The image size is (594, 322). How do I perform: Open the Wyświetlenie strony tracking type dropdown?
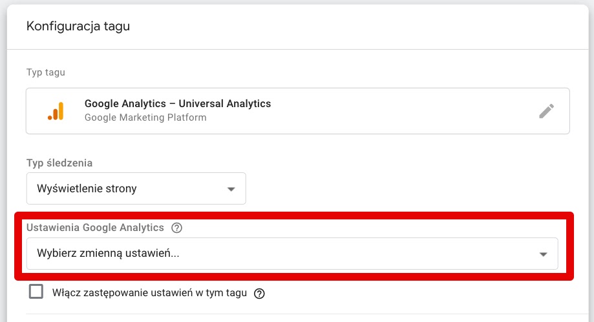[x=136, y=188]
